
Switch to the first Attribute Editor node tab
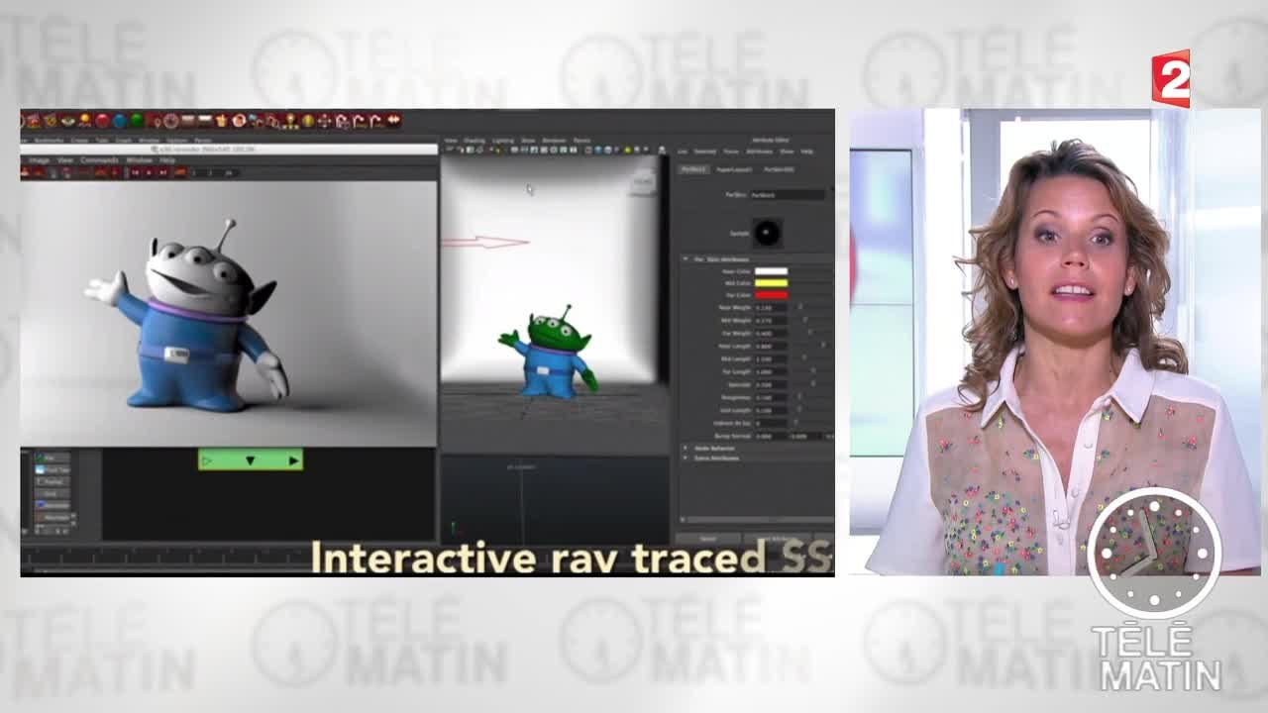(x=692, y=169)
